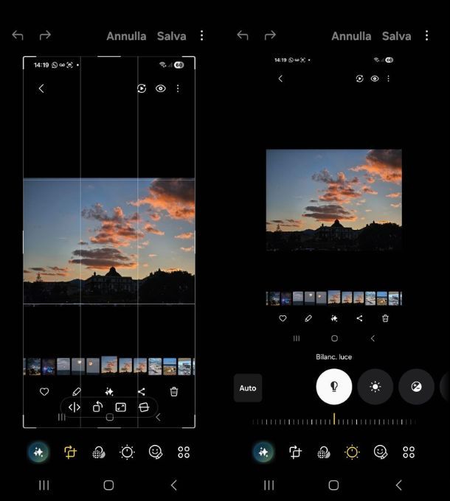Viewport: 450px width, 501px height.
Task: Select highlighted crop tab in left editor
Action: tap(70, 452)
